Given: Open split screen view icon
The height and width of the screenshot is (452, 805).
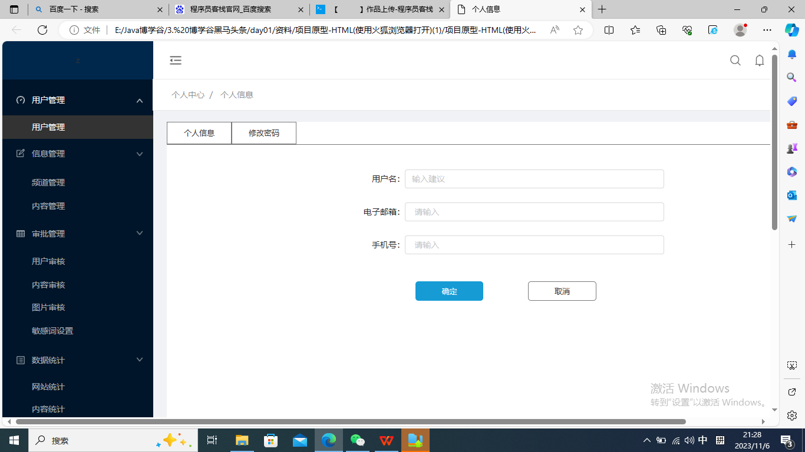Looking at the screenshot, I should 609,30.
